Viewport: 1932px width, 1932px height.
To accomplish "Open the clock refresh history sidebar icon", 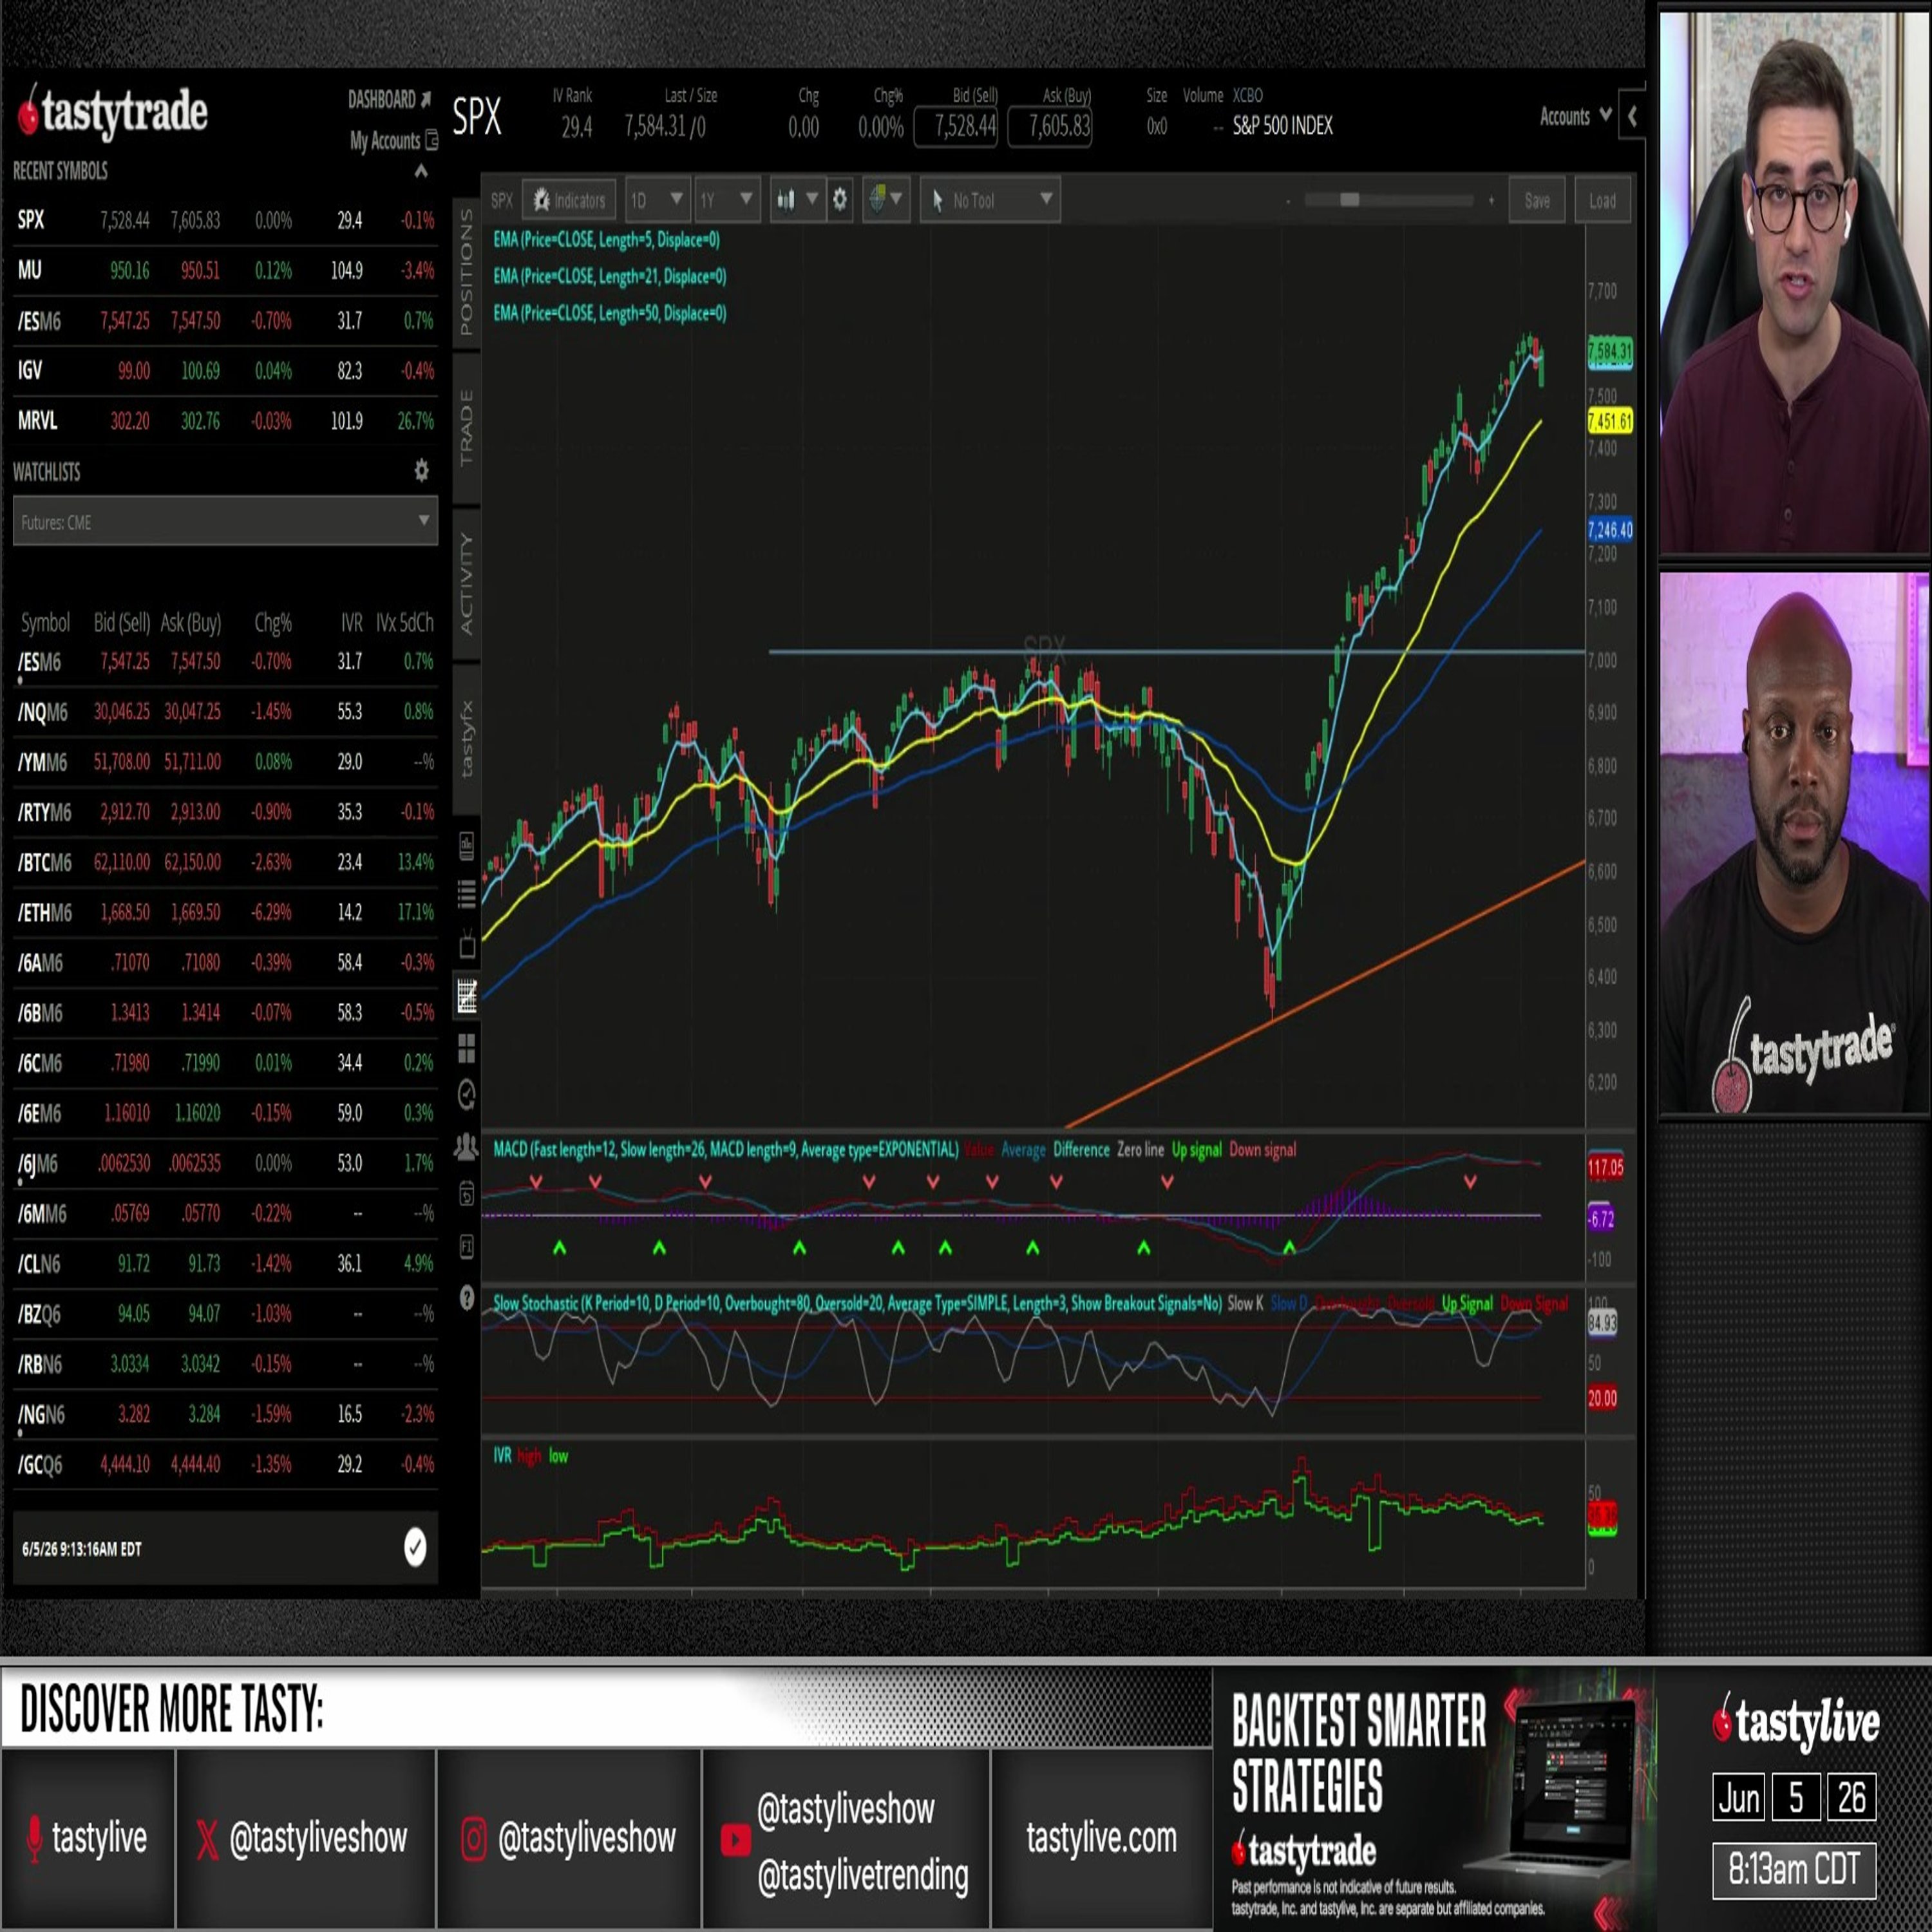I will point(467,1095).
